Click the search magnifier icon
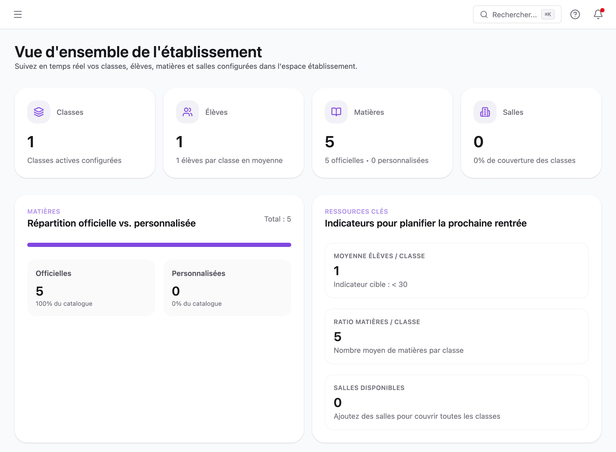616x452 pixels. pos(484,14)
